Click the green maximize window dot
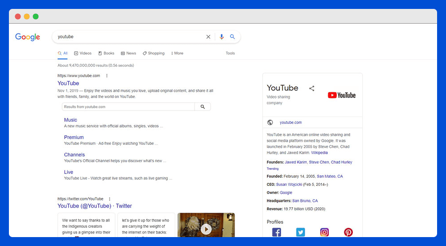The width and height of the screenshot is (446, 246). 36,16
